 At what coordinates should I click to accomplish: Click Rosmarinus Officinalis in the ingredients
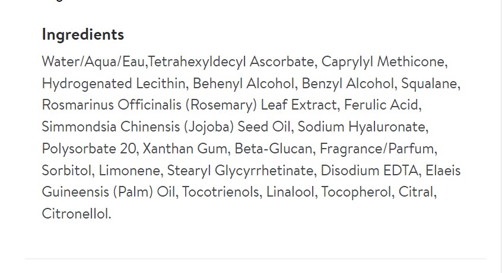coord(112,105)
